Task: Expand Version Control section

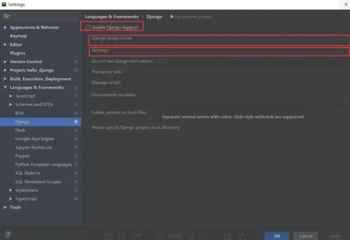Action: [x=5, y=61]
